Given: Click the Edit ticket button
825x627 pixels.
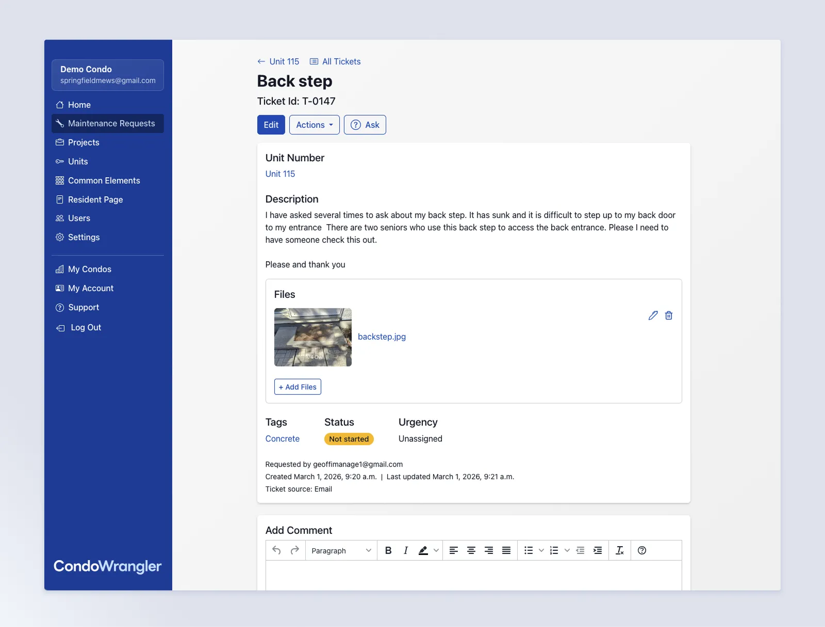Looking at the screenshot, I should click(271, 125).
